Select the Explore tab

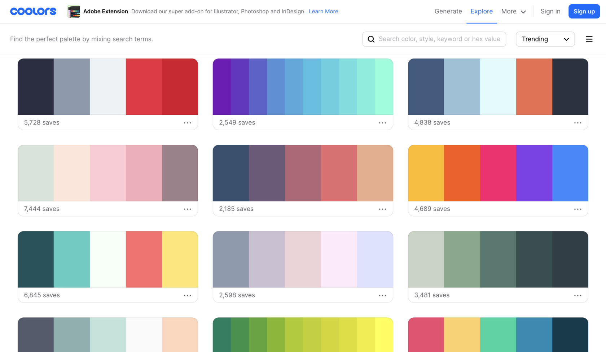click(x=482, y=12)
